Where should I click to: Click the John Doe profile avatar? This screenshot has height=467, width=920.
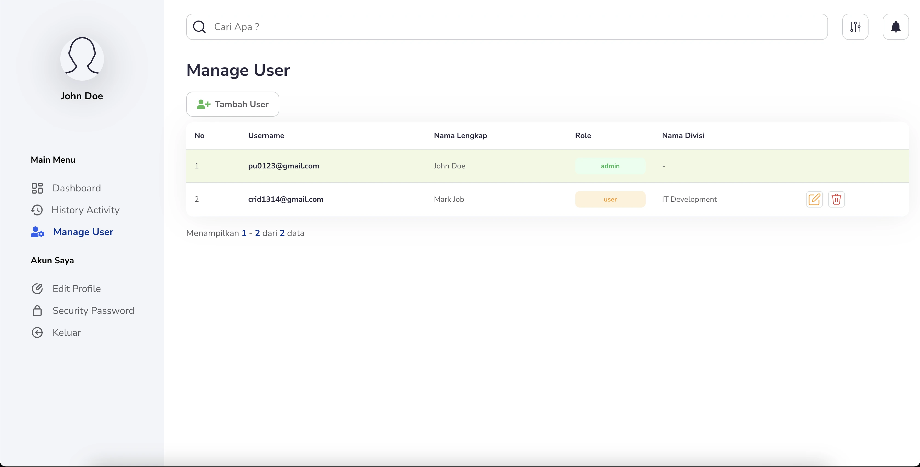[82, 59]
